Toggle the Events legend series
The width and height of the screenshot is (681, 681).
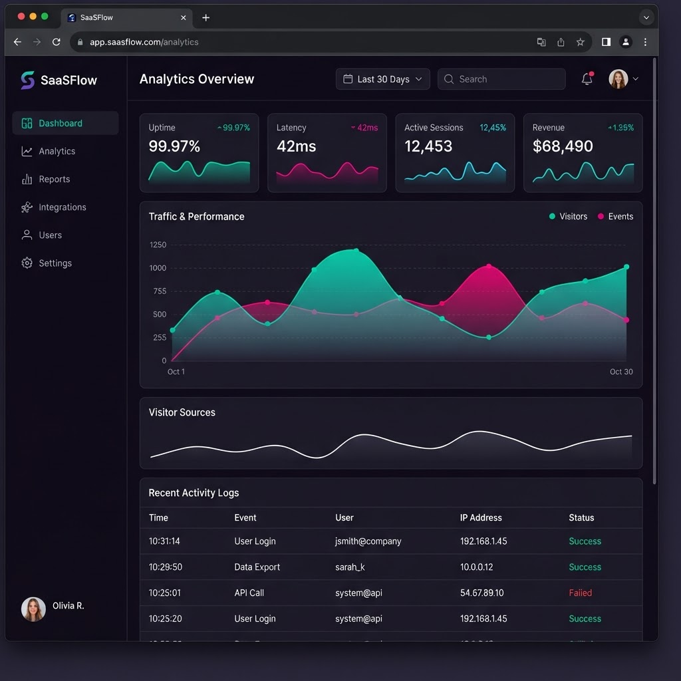615,216
